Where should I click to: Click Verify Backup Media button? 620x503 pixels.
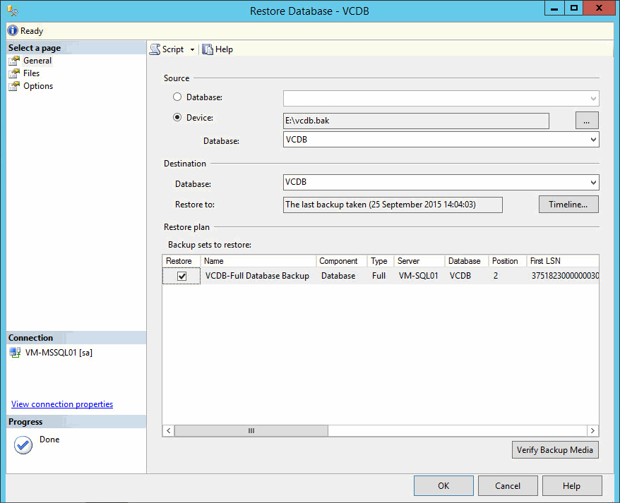point(554,450)
